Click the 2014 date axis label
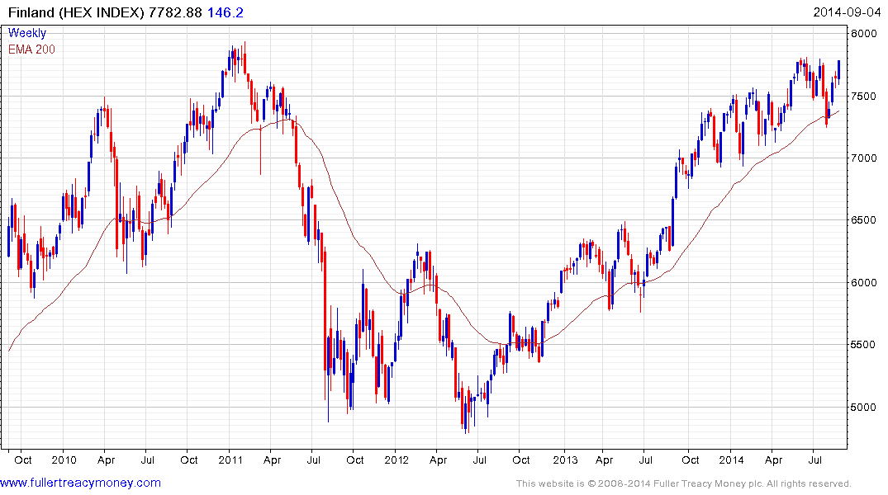The width and height of the screenshot is (888, 495). pos(731,460)
